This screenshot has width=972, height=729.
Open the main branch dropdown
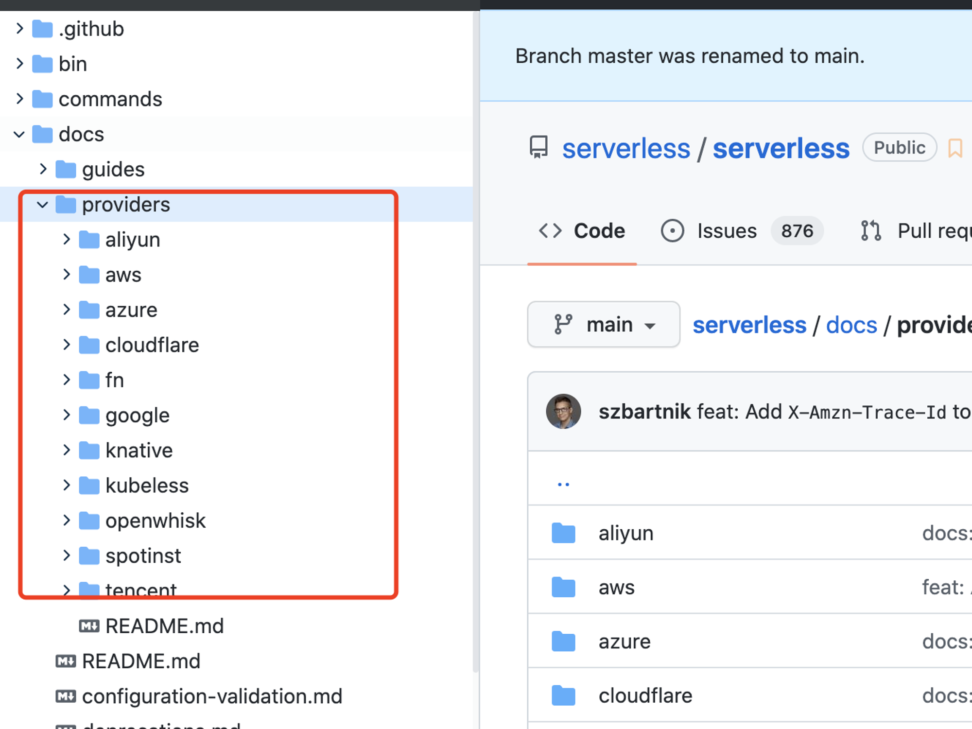point(604,324)
